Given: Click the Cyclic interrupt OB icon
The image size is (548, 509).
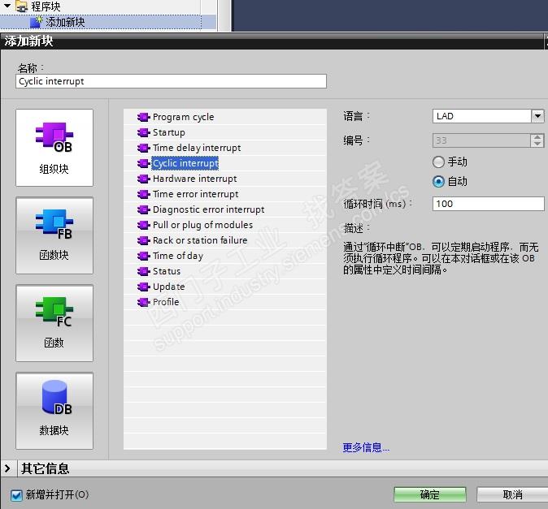Looking at the screenshot, I should point(143,163).
